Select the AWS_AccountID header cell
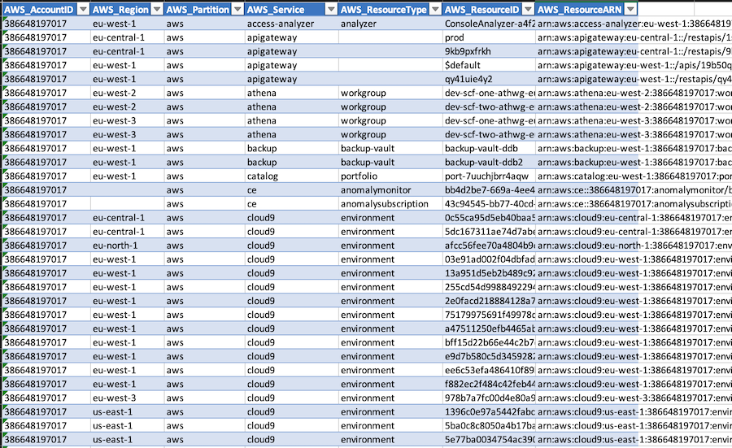Screen dimensions: 732x448 pos(46,9)
